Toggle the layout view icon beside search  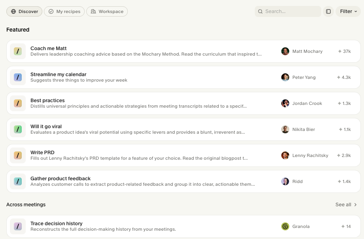tap(328, 11)
